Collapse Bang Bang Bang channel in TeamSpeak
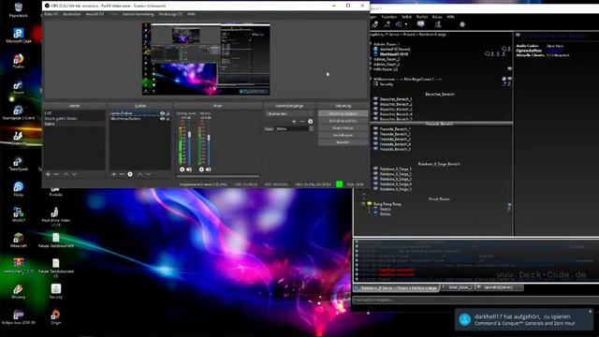 coord(364,204)
